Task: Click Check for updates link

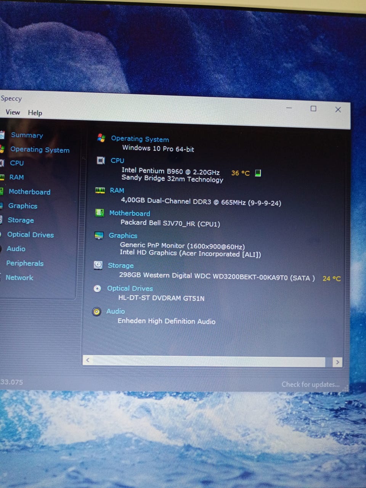Action: click(x=310, y=384)
